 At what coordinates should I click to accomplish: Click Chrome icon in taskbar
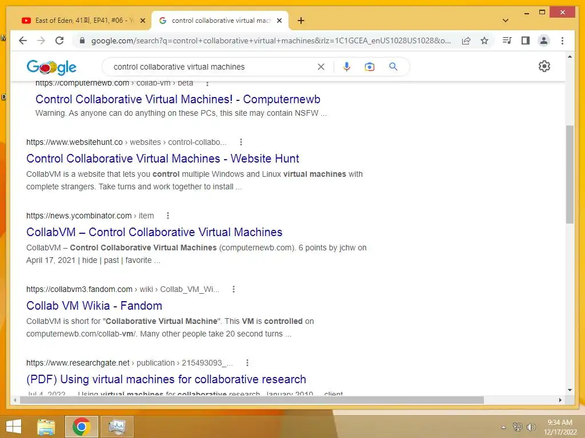pyautogui.click(x=81, y=427)
